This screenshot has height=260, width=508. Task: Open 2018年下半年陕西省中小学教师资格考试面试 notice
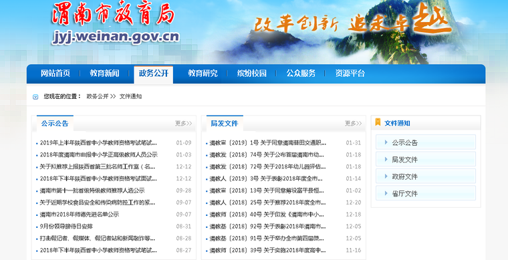click(x=98, y=178)
